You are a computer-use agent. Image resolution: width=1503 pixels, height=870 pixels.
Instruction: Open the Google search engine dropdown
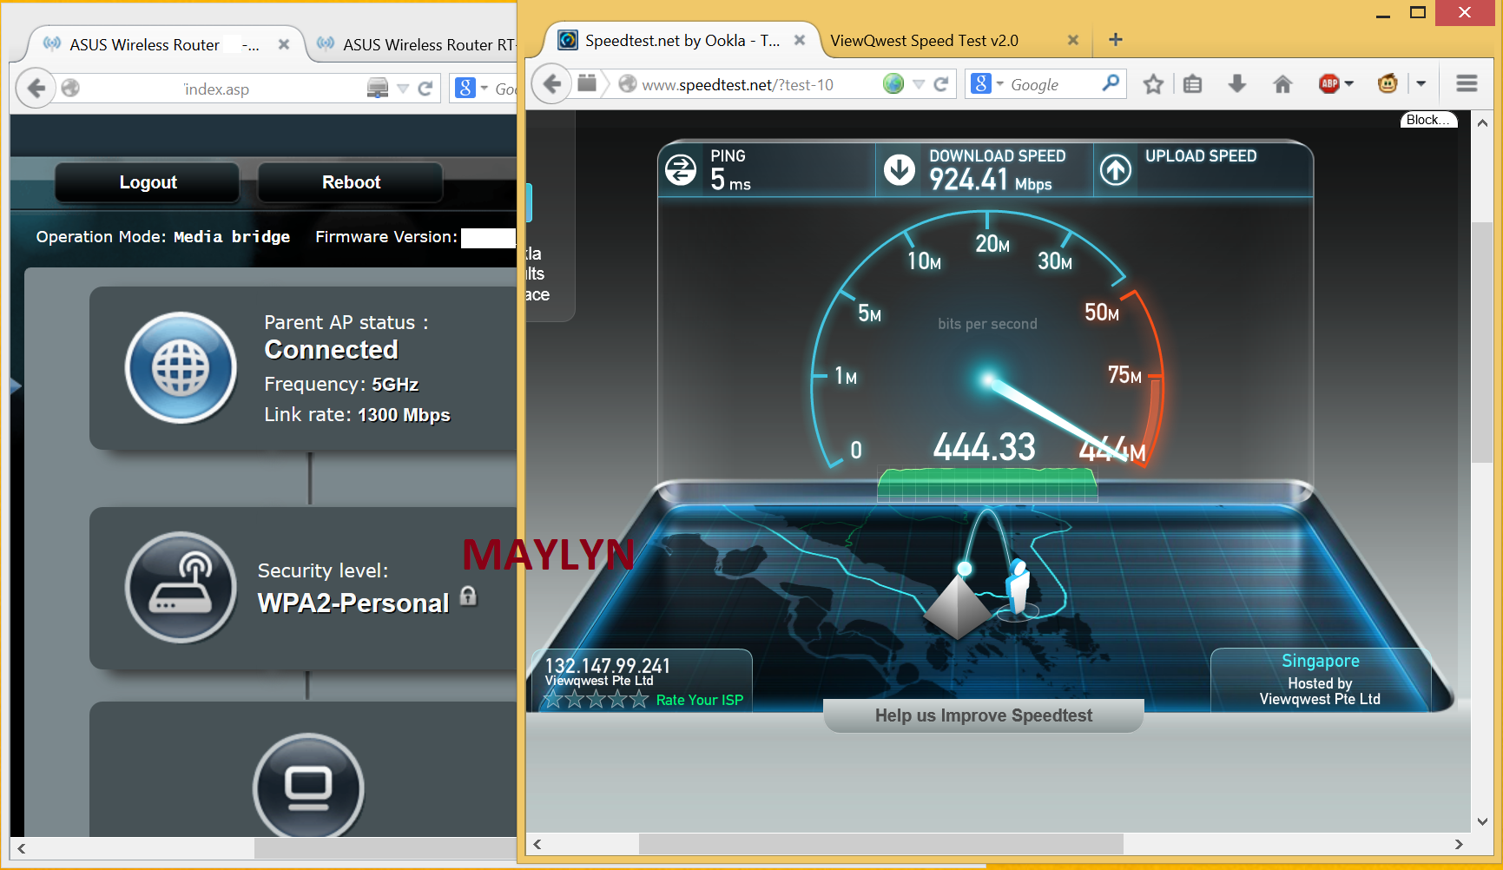click(x=987, y=84)
